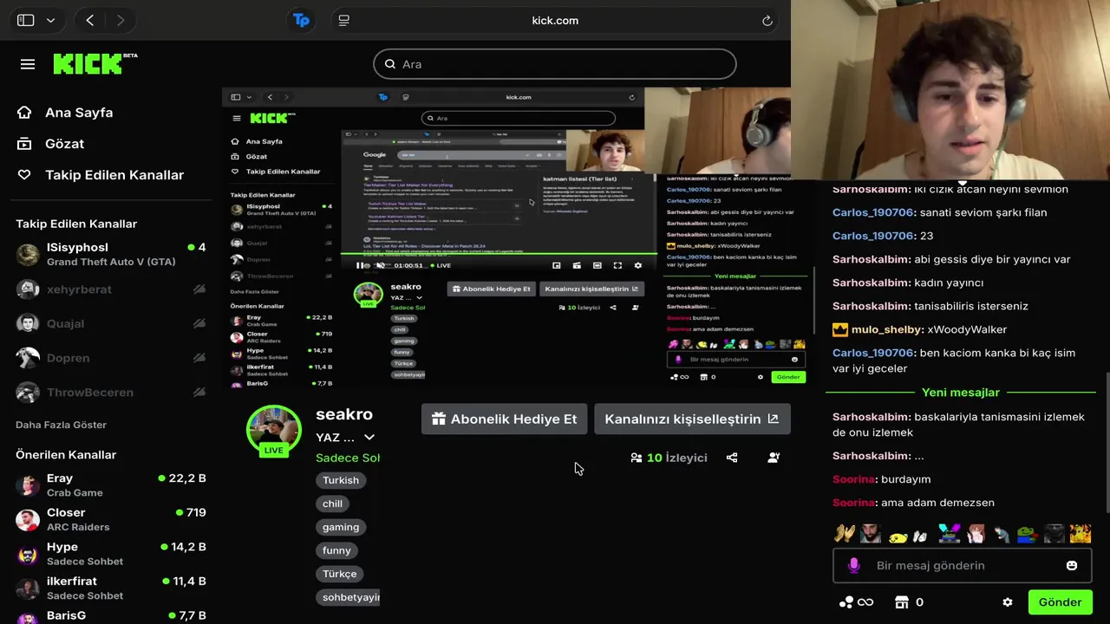This screenshot has height=624, width=1110.
Task: Open the sidebar options chevron in Safari
Action: tap(50, 20)
